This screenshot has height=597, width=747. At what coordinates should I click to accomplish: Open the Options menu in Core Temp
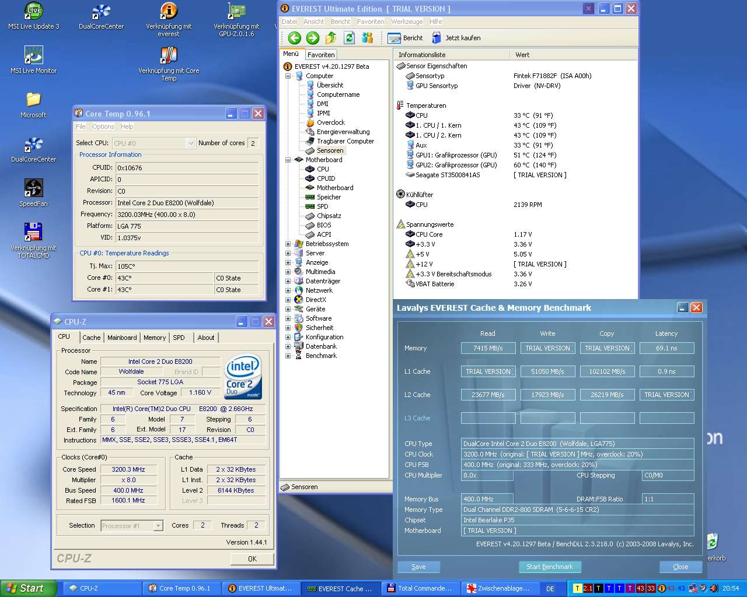(103, 127)
